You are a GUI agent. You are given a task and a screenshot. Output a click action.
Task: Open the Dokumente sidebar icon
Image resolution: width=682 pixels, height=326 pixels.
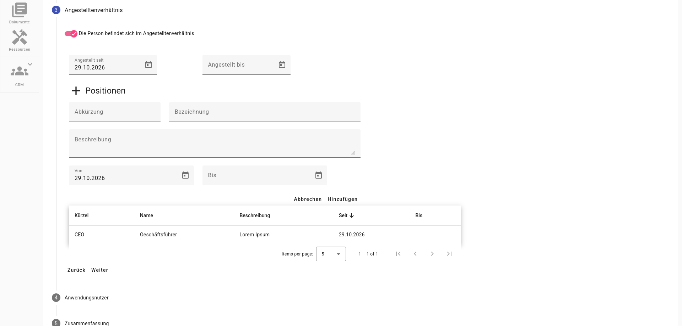(19, 11)
